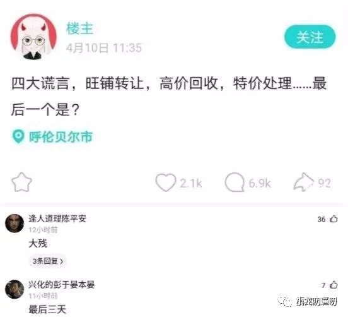Open the 呼伦贝尔市 location link
The image size is (348, 317).
[x=61, y=136]
